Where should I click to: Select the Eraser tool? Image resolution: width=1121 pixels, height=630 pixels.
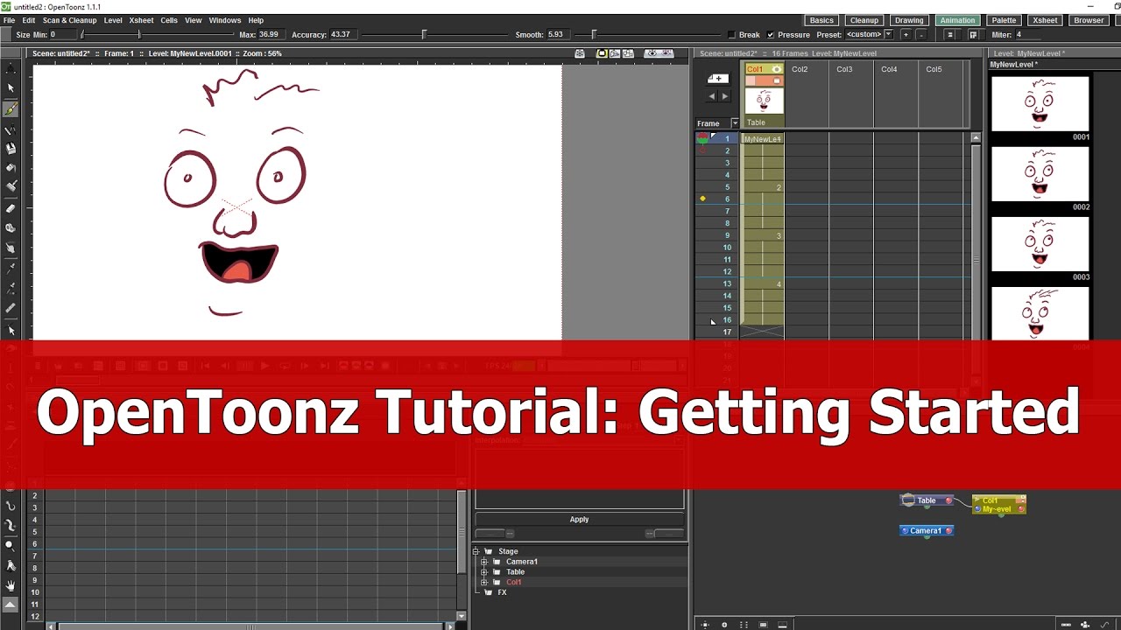(11, 208)
